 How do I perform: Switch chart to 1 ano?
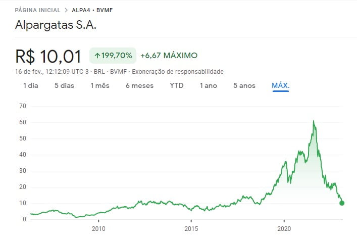[x=208, y=85]
